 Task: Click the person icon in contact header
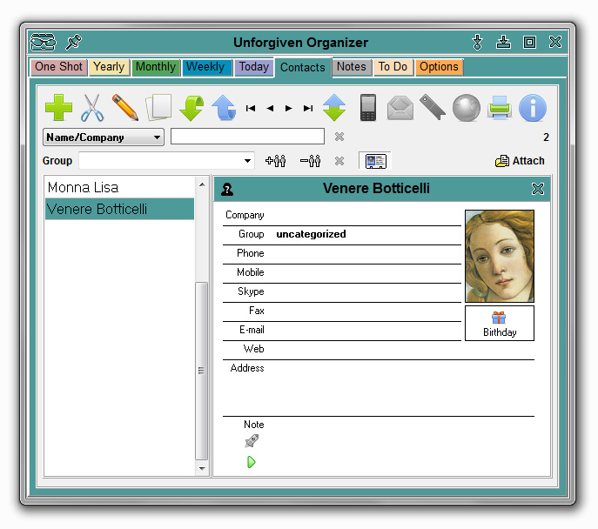227,189
